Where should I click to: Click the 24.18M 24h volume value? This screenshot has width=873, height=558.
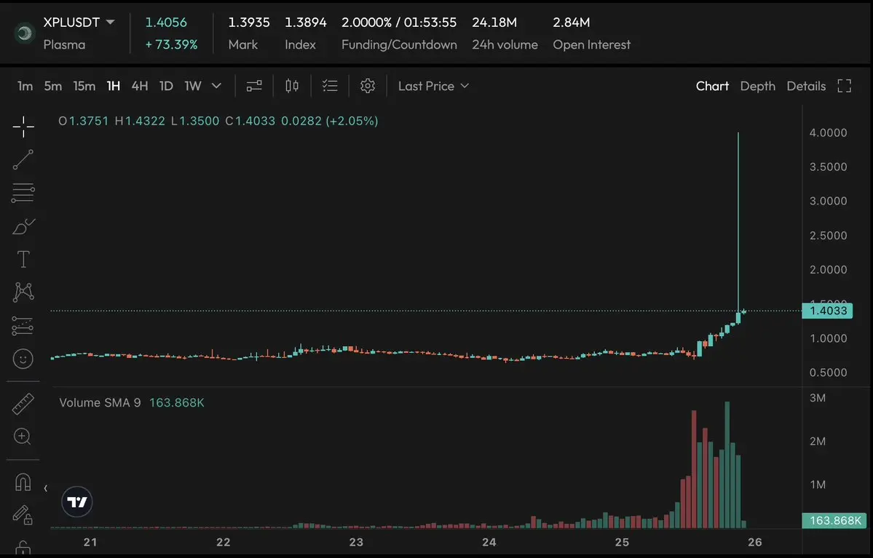(x=494, y=23)
